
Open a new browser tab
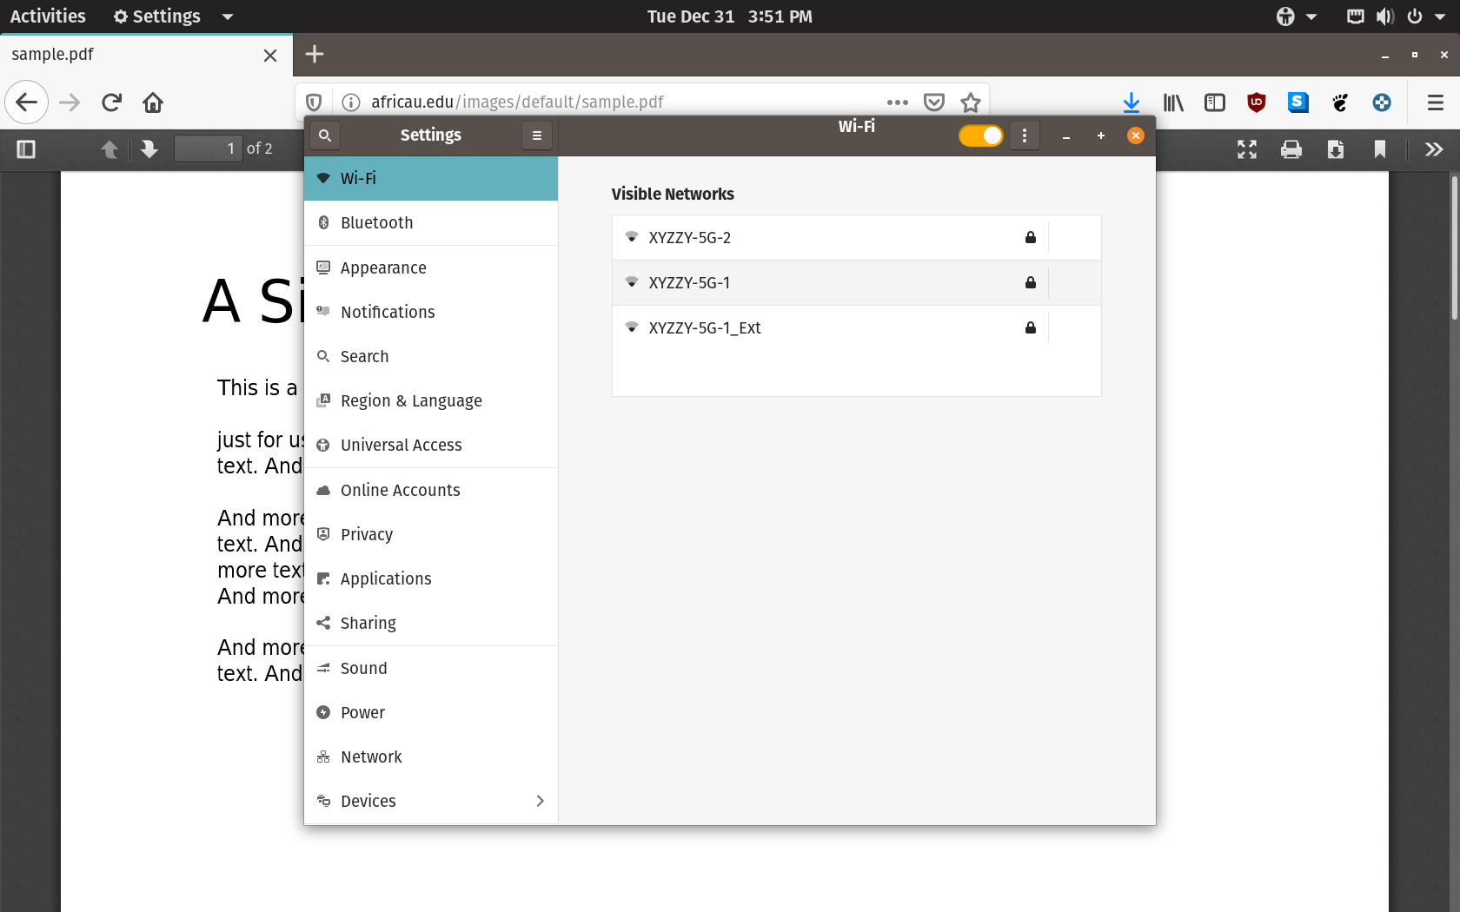(314, 54)
